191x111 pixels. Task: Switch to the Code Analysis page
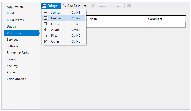(17, 79)
